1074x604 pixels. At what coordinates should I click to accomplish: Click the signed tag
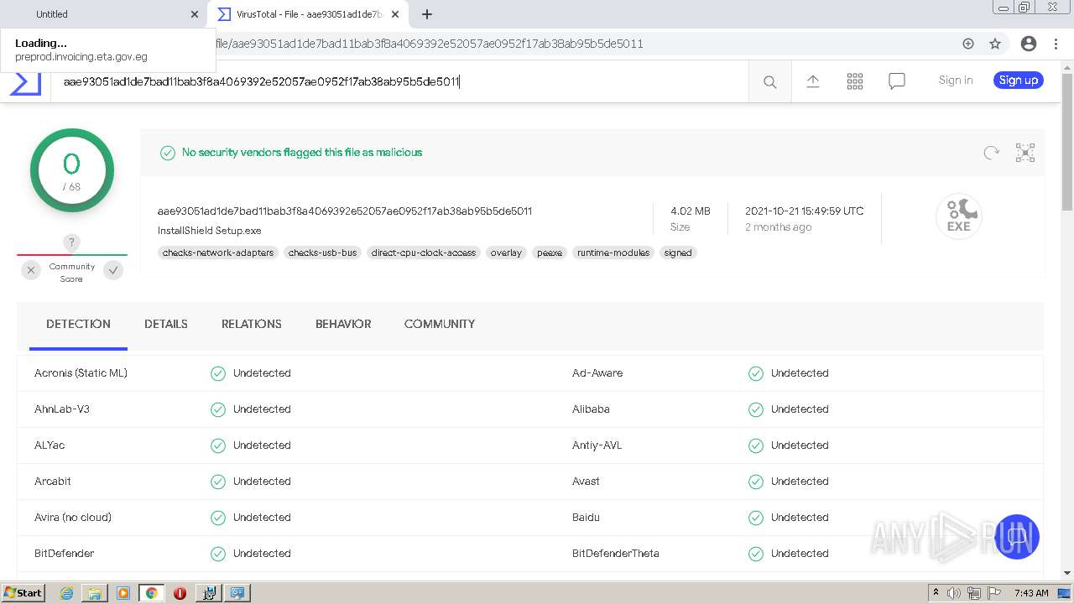pos(678,253)
